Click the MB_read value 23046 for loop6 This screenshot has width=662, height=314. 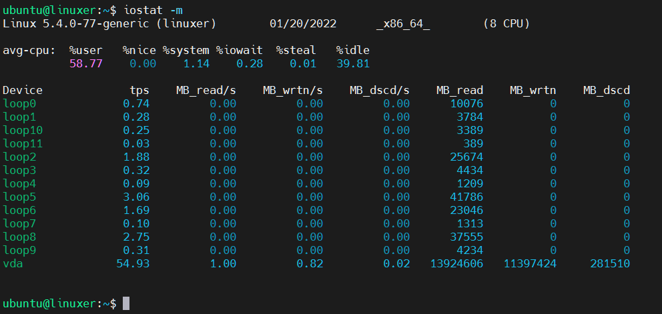click(x=466, y=211)
